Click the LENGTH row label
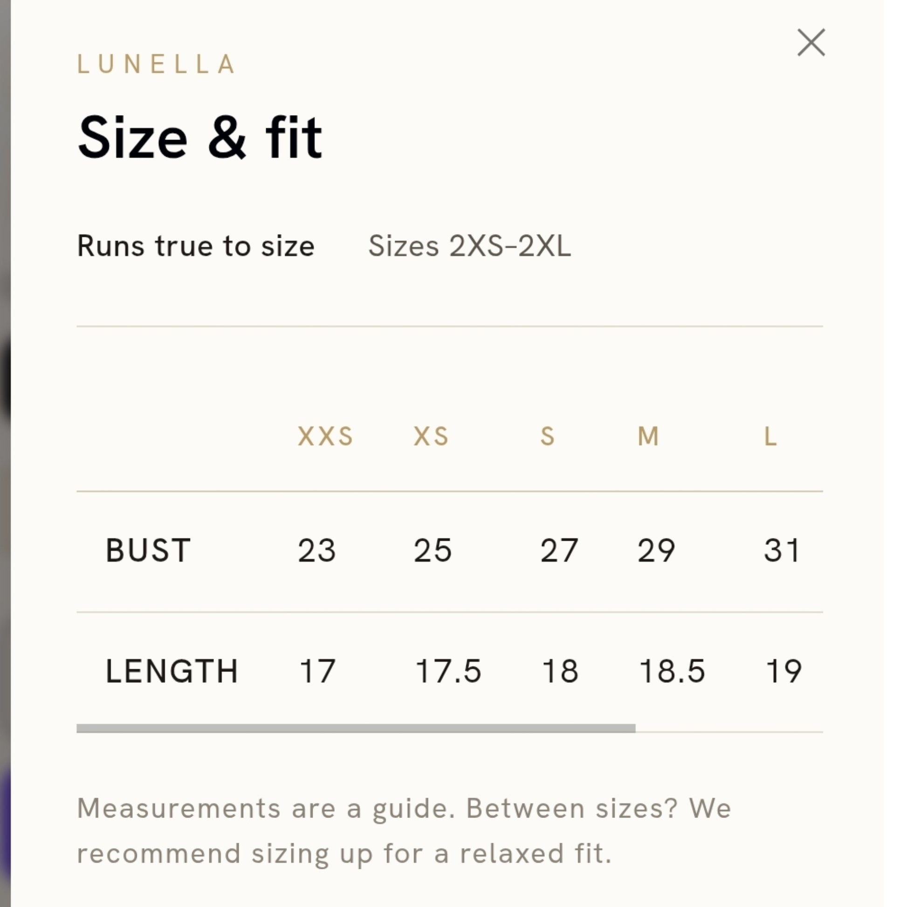Image resolution: width=907 pixels, height=907 pixels. tap(172, 671)
